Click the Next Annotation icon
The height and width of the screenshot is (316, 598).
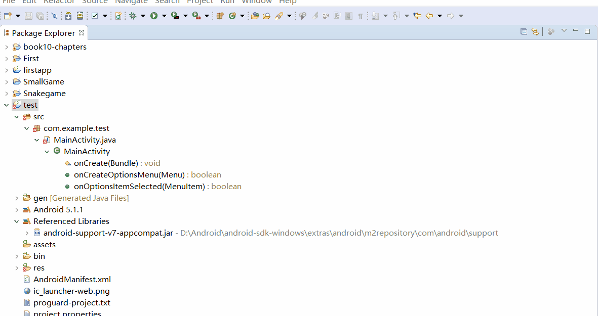click(375, 16)
